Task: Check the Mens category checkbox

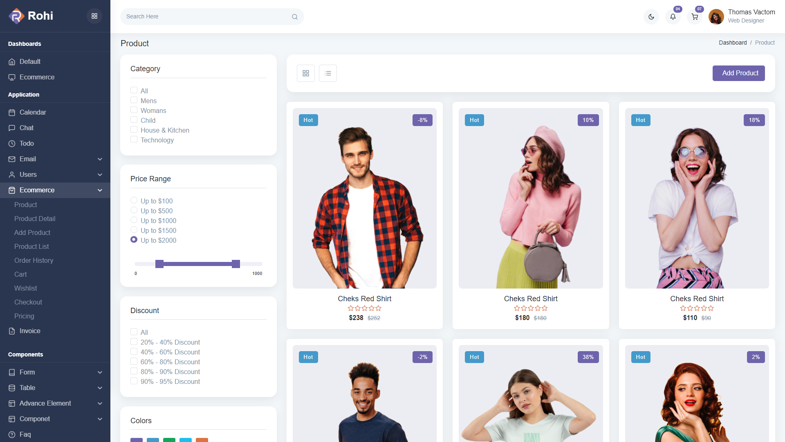Action: tap(134, 100)
